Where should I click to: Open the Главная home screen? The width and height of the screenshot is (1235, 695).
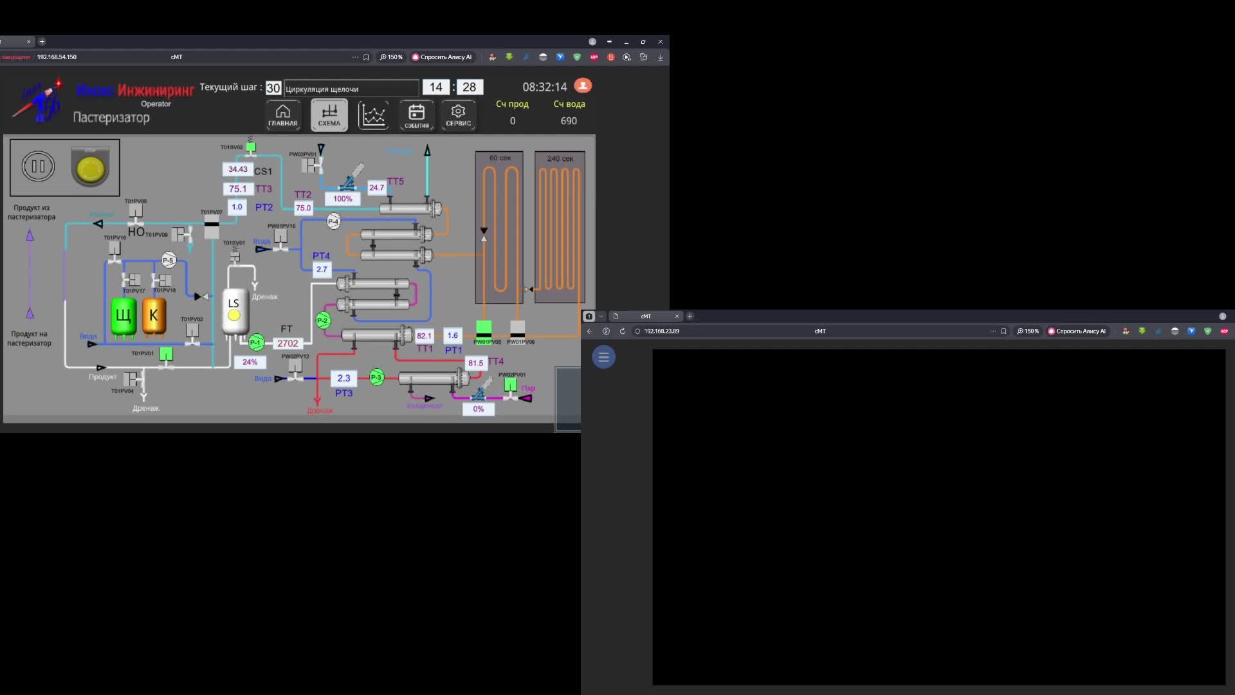click(x=283, y=115)
